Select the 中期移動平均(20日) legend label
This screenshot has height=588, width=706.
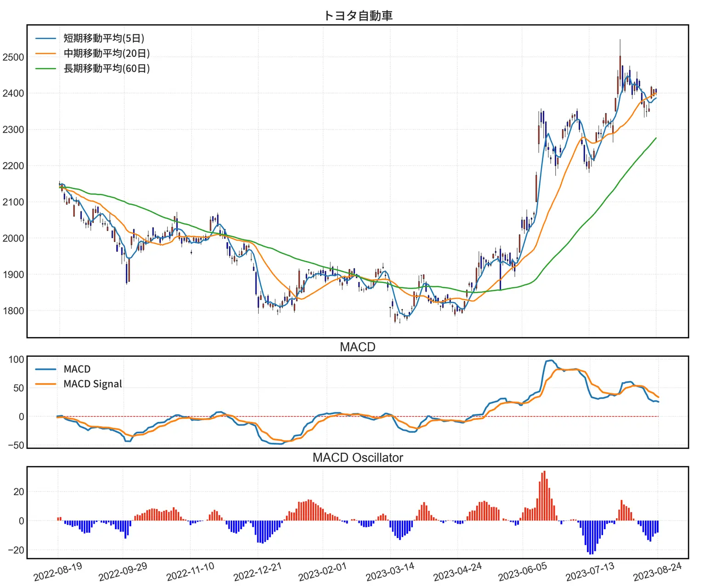pos(107,53)
